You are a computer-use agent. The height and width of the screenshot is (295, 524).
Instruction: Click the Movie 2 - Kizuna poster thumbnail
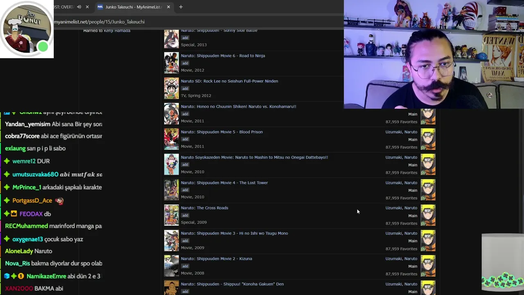[x=172, y=266]
